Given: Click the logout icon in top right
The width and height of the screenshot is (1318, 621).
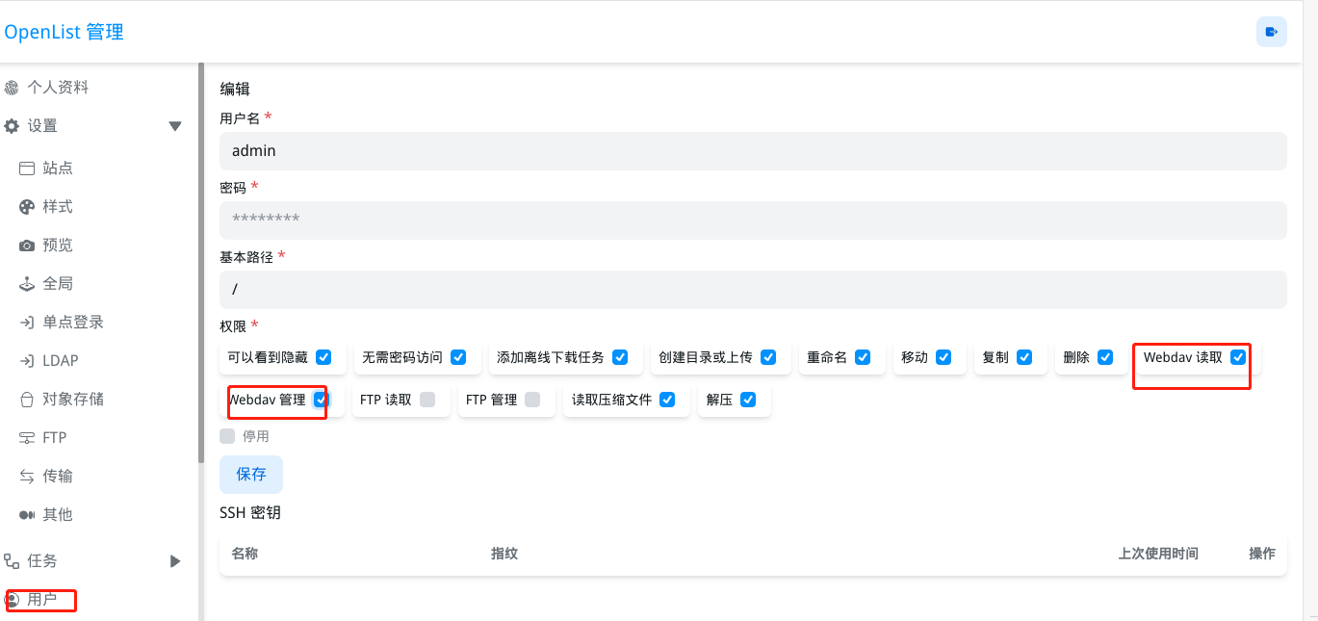Looking at the screenshot, I should coord(1272,32).
